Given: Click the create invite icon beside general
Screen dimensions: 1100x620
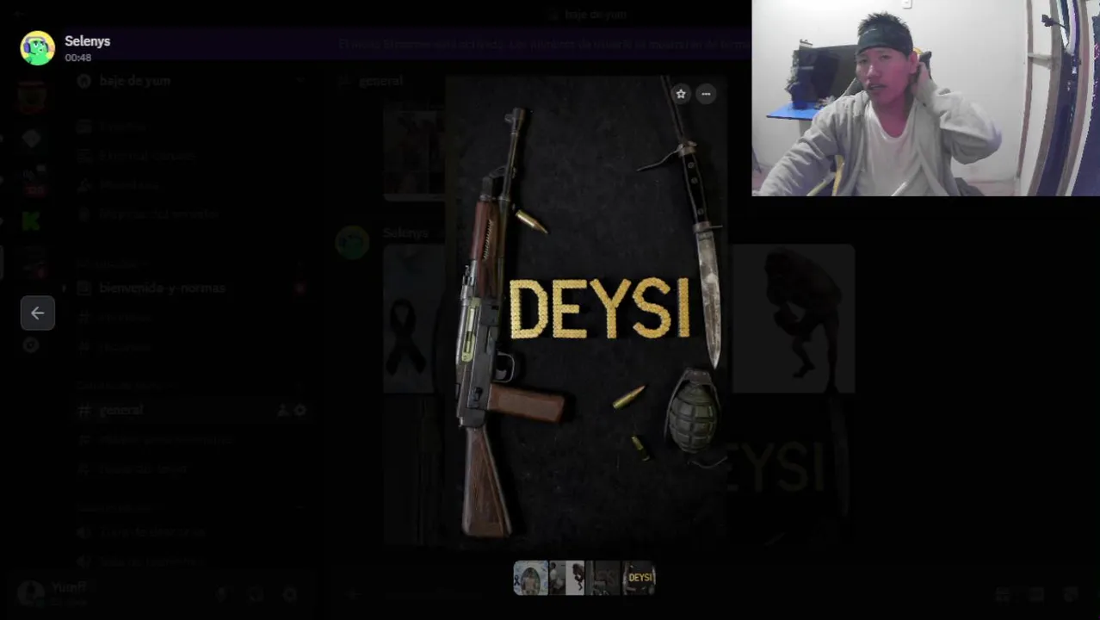Looking at the screenshot, I should pos(282,411).
